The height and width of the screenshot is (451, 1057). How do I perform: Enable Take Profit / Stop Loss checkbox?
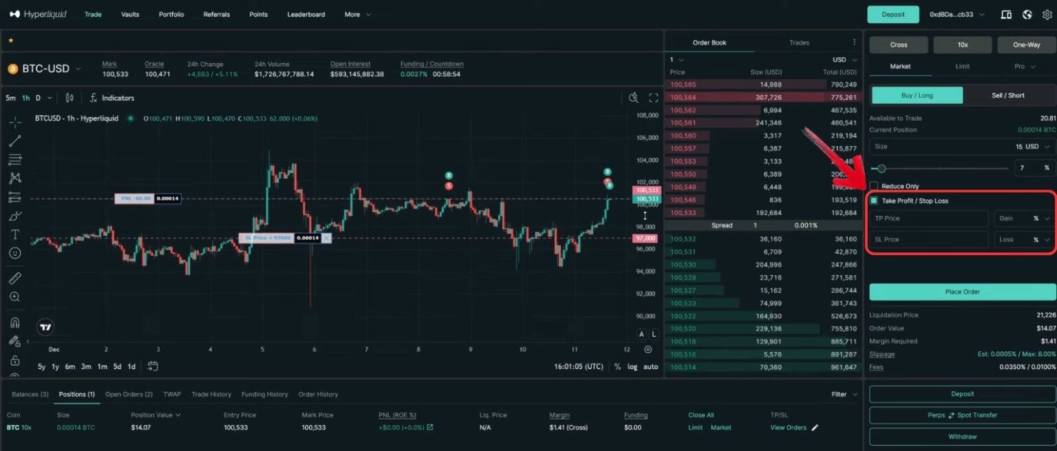(874, 201)
